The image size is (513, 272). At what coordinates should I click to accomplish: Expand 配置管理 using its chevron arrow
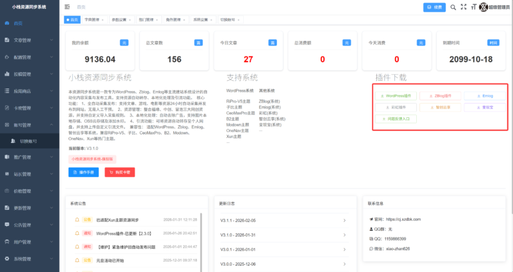click(51, 57)
